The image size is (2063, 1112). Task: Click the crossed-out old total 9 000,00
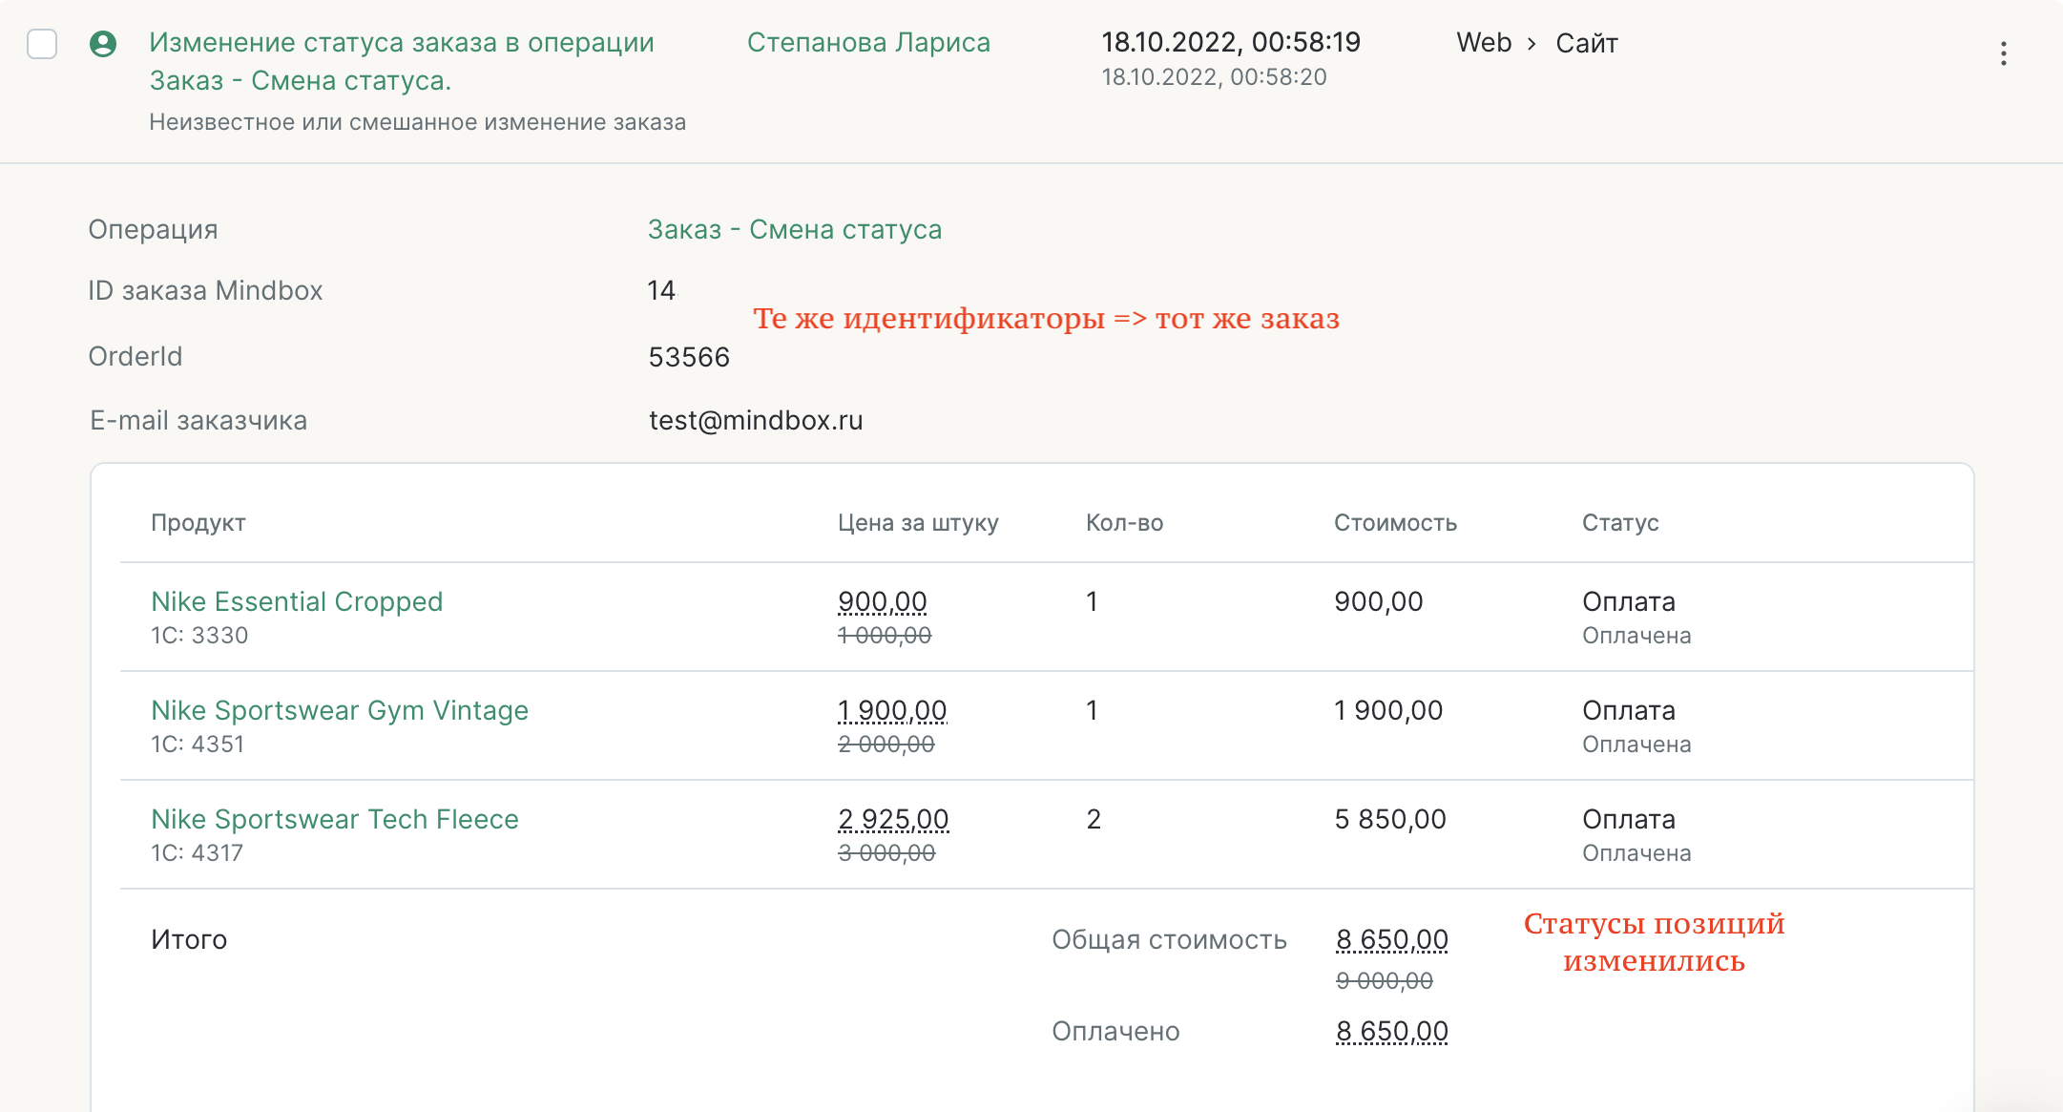click(x=1385, y=980)
